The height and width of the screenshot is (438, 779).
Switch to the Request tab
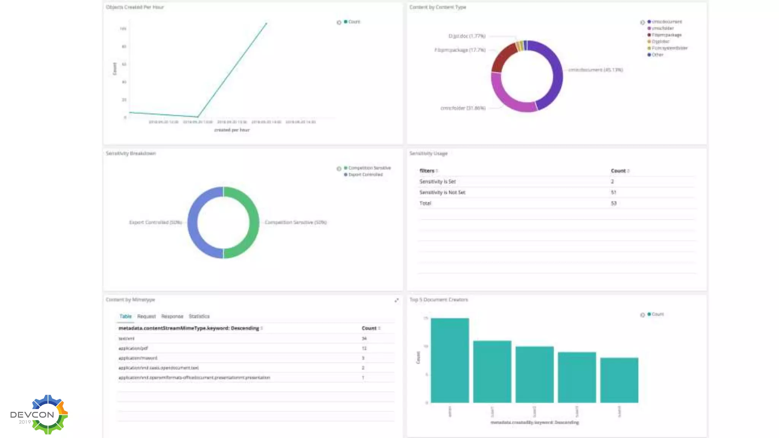tap(146, 316)
